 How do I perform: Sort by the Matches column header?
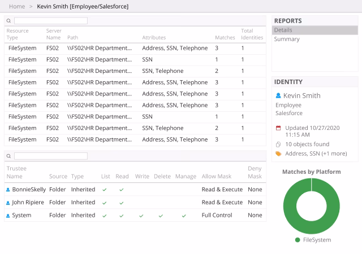(x=225, y=38)
